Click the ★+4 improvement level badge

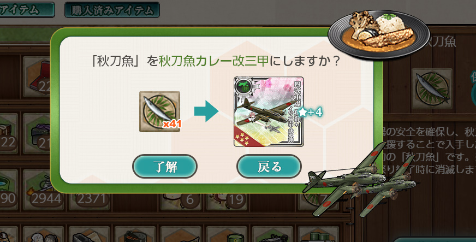tap(310, 113)
